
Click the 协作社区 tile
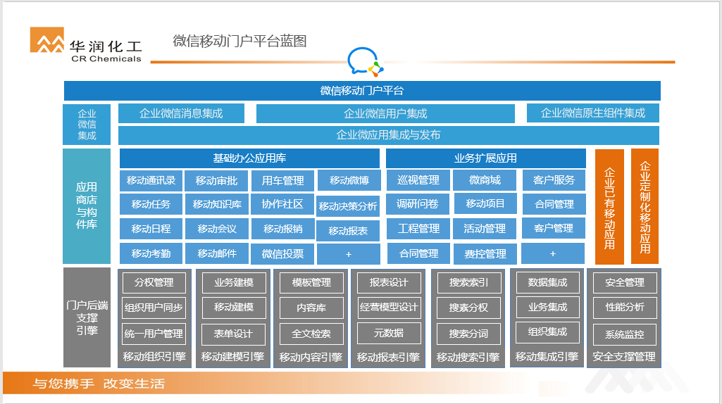pos(282,204)
